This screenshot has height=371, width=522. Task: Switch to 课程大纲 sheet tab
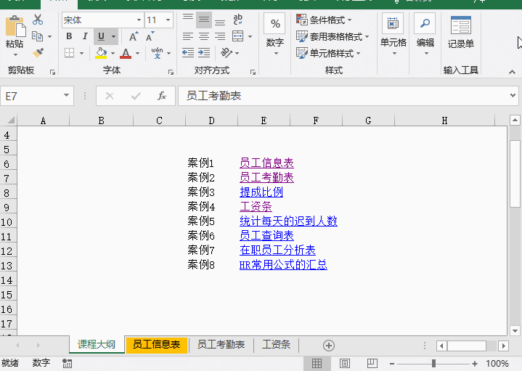pos(97,344)
